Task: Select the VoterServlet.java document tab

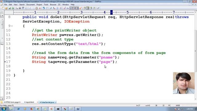Action: click(x=48, y=102)
